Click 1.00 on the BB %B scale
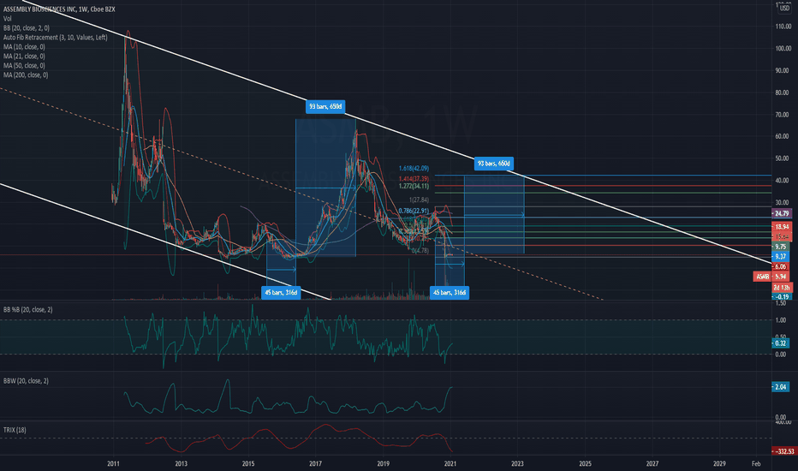 pos(781,320)
